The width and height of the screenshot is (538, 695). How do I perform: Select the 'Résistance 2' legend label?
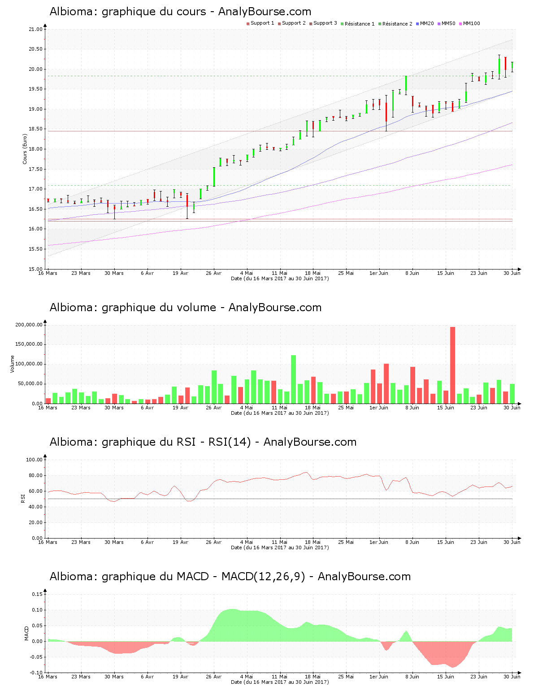[397, 24]
